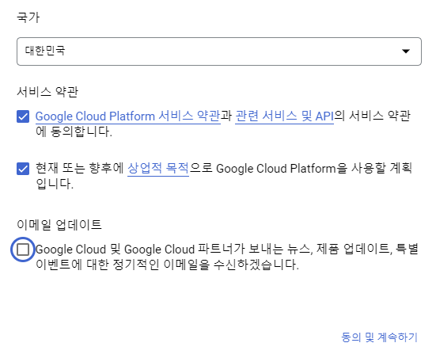Click the dropdown arrow in the country field
Screen dimensions: 436x362
click(x=406, y=51)
